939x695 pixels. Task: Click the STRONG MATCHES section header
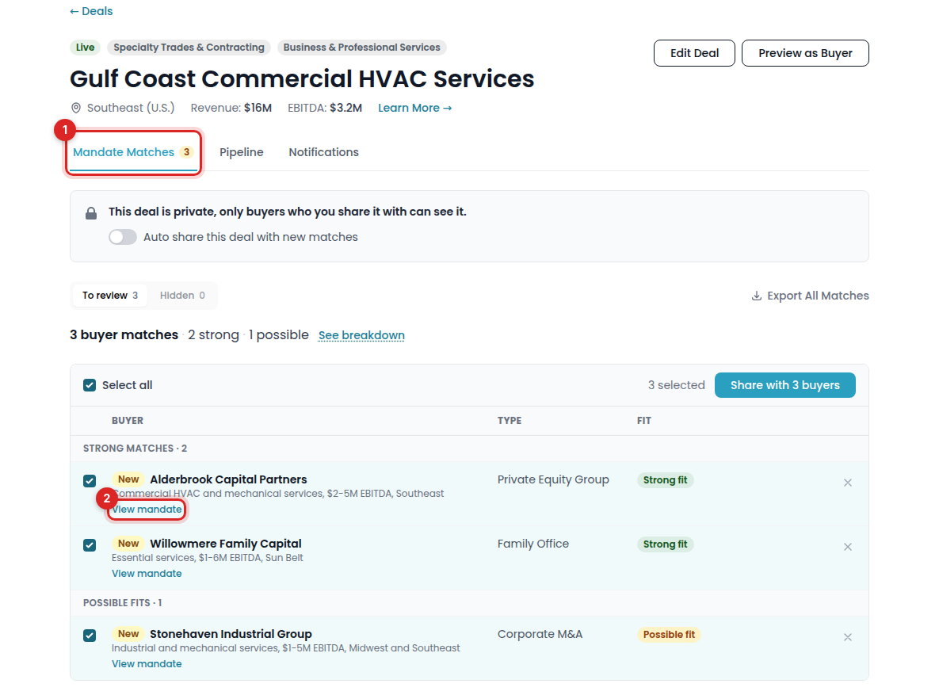pos(135,449)
